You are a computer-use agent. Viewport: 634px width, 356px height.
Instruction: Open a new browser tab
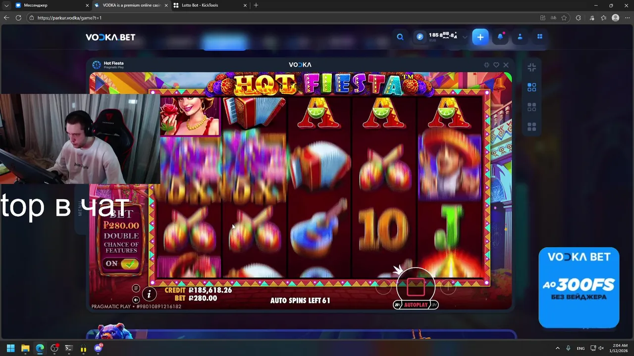coord(256,5)
